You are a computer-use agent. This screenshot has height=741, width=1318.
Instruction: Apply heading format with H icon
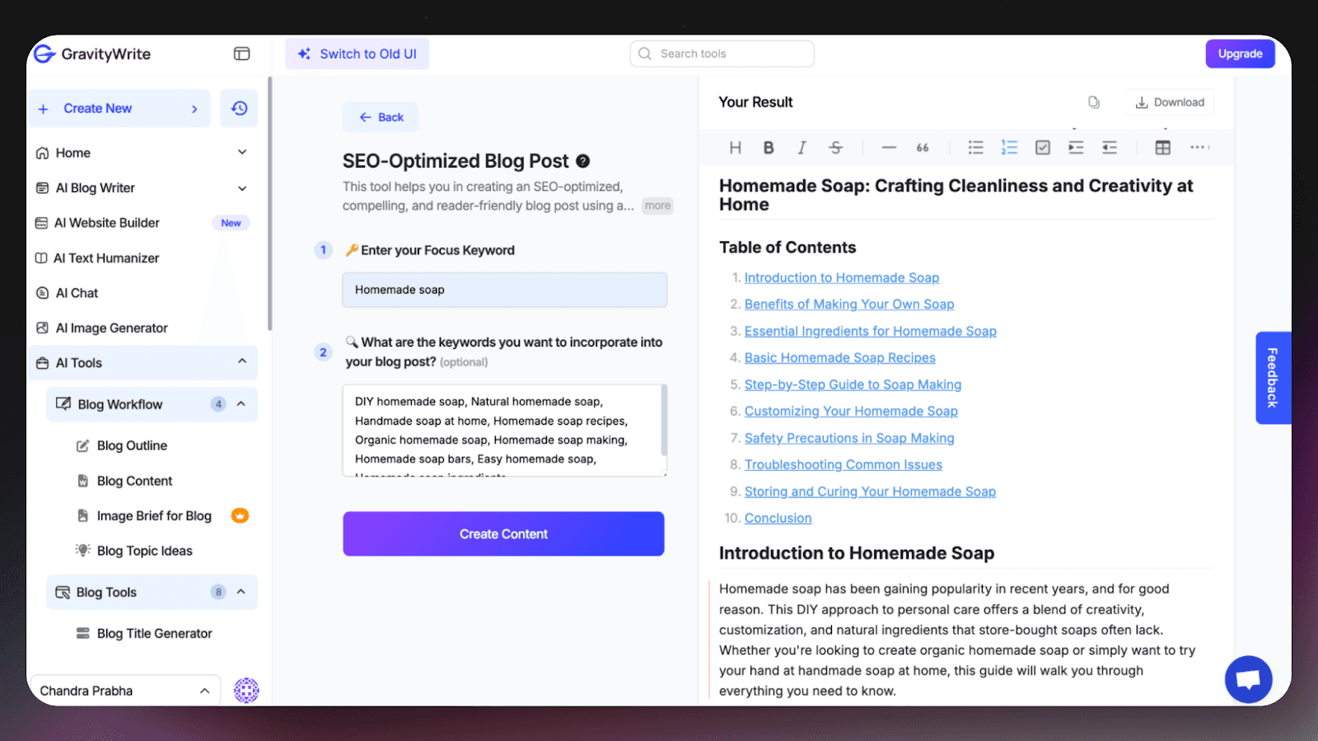point(736,147)
